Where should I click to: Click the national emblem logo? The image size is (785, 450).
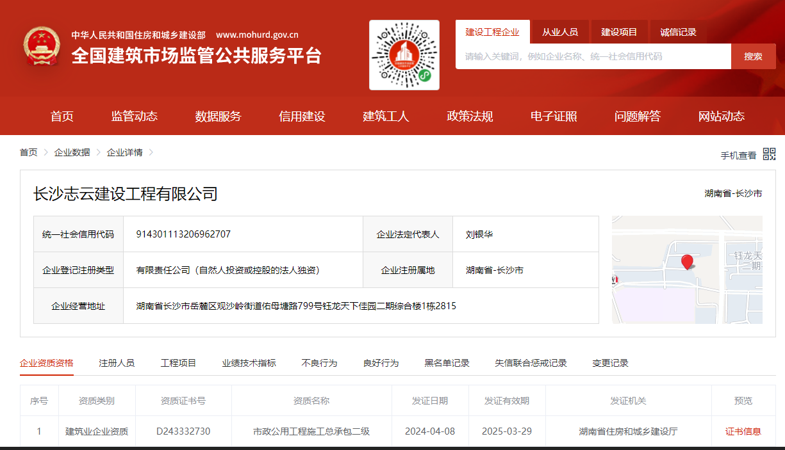[42, 47]
